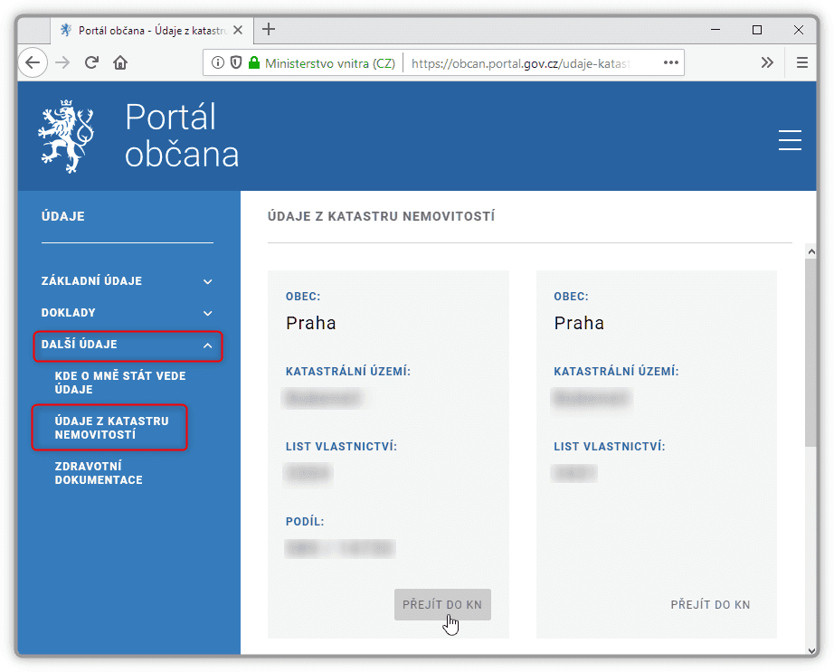The height and width of the screenshot is (672, 834).
Task: Open the browser home page icon
Action: 120,62
